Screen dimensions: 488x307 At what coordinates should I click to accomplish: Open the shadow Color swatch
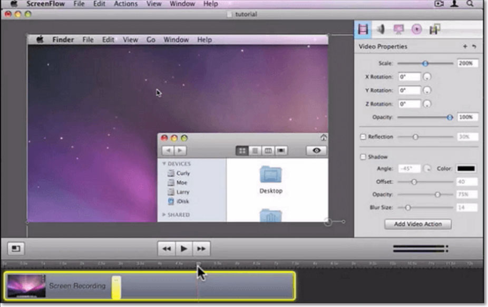(x=466, y=169)
